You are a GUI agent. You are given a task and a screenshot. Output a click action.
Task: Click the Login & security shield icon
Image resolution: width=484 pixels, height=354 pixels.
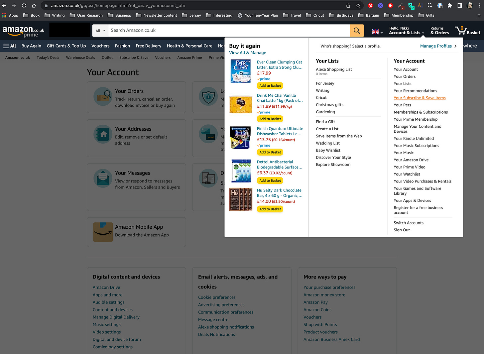[208, 97]
